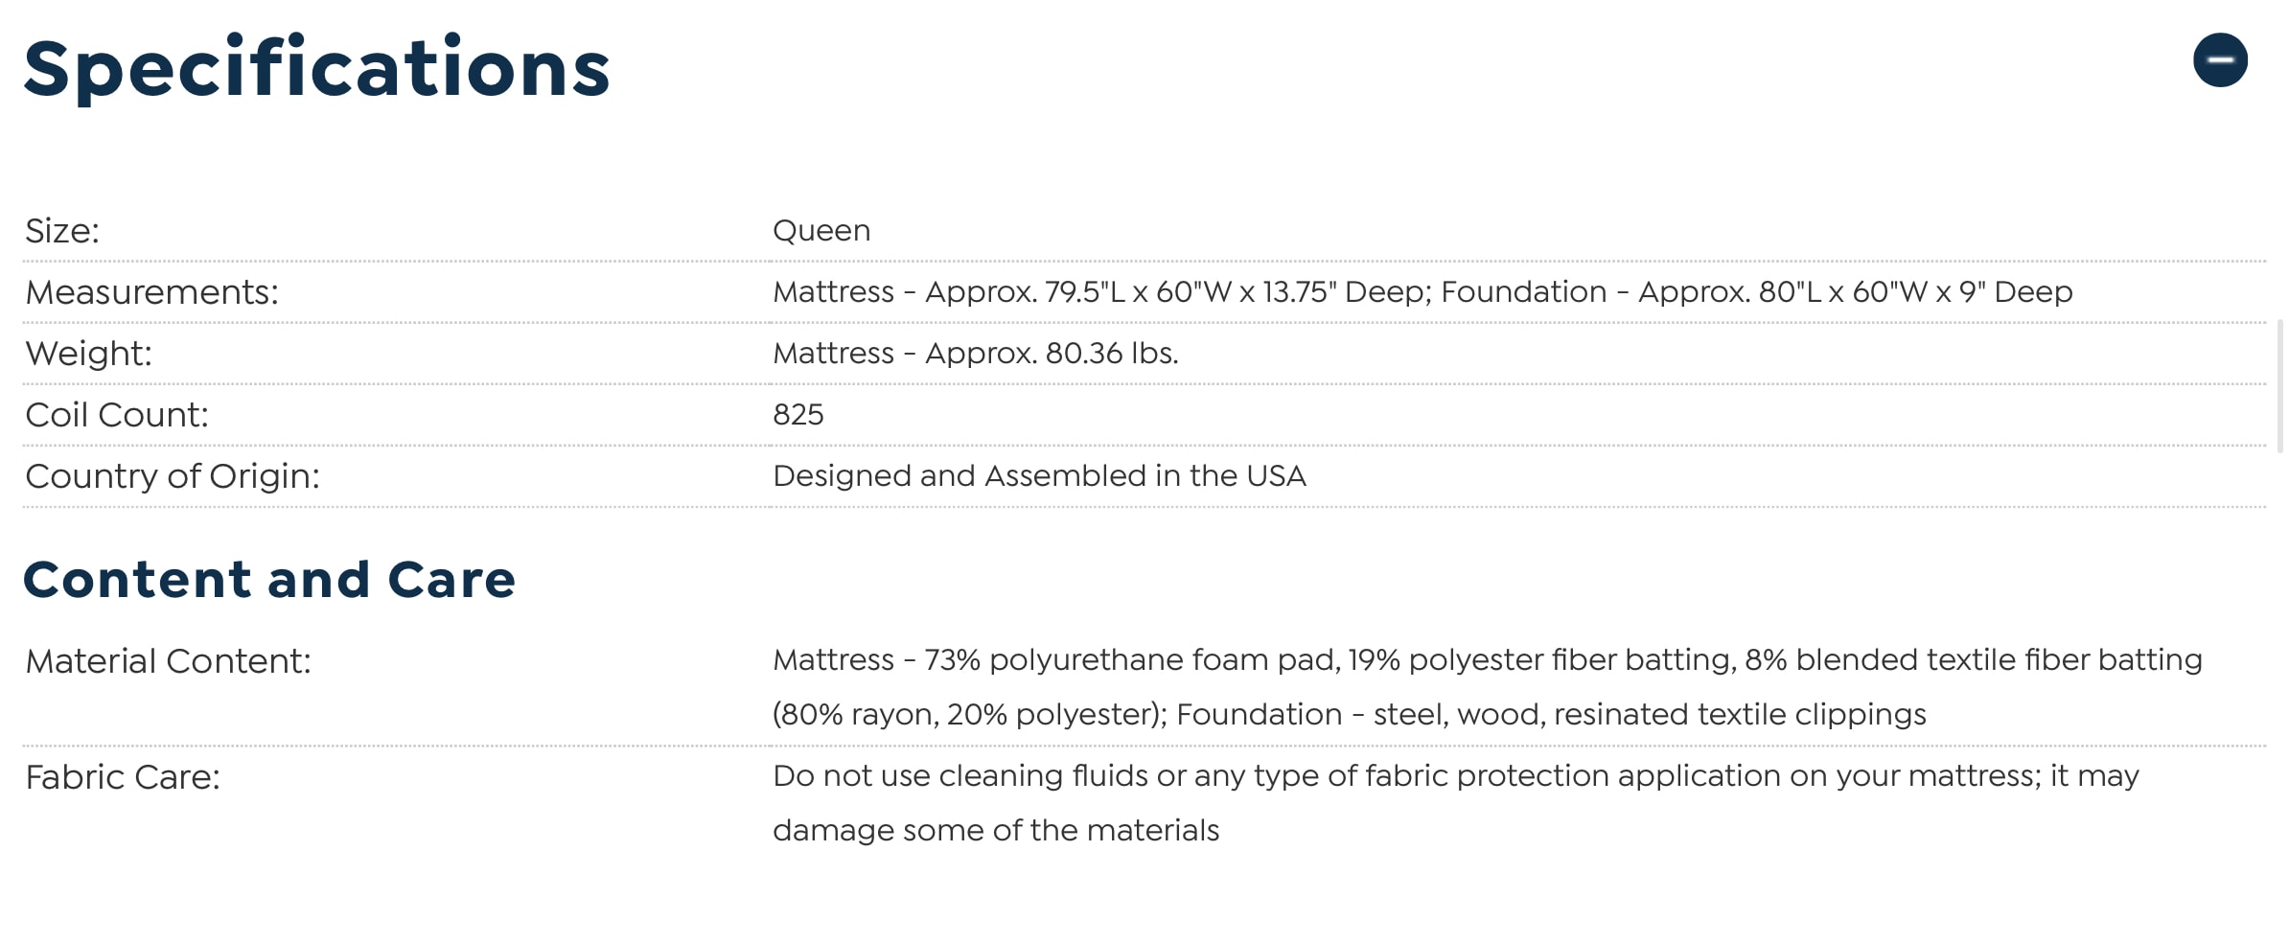Click the Material Content label

pyautogui.click(x=168, y=661)
